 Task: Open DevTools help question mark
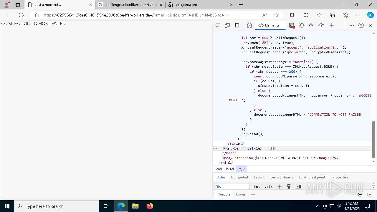(361, 25)
